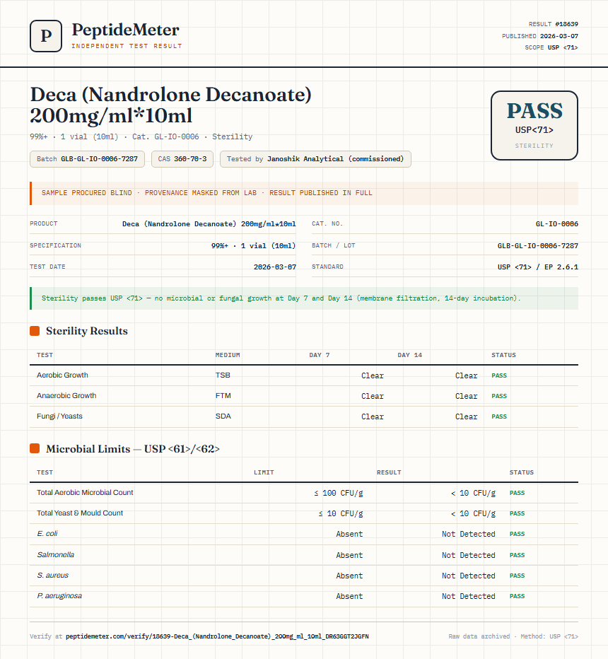Click the 'Aerobic Growth' row label
Image resolution: width=608 pixels, height=659 pixels.
tap(62, 375)
